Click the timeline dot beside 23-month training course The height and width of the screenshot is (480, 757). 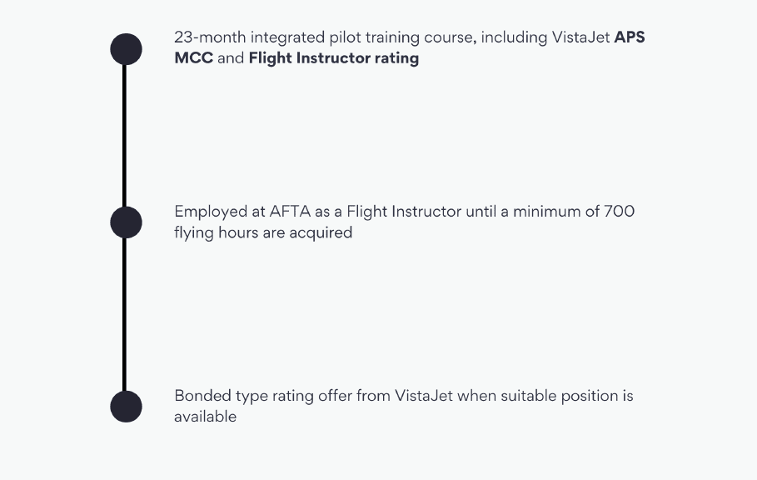click(126, 49)
